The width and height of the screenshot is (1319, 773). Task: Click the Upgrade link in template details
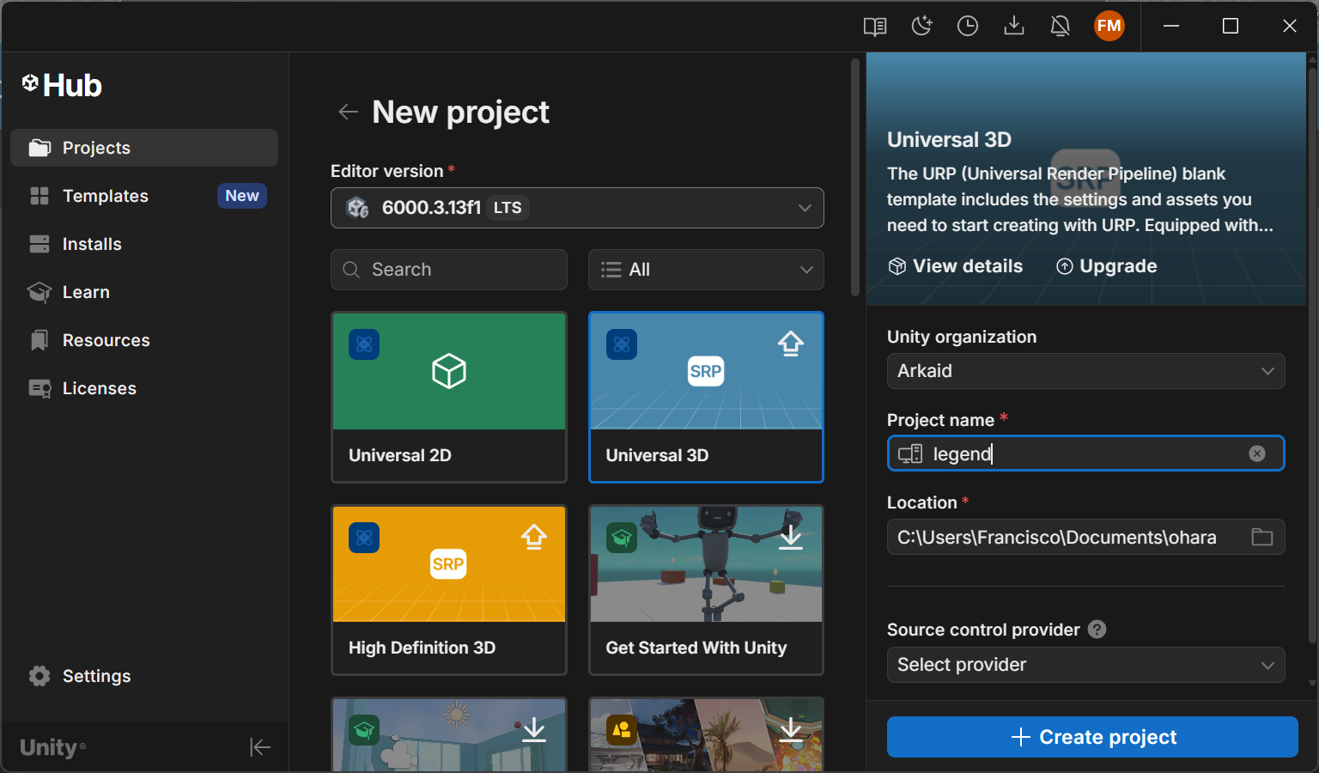1107,266
